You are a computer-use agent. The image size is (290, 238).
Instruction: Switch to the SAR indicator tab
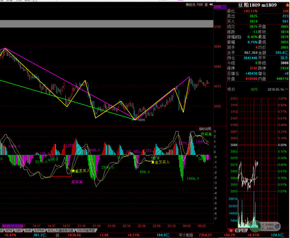(x=28, y=230)
